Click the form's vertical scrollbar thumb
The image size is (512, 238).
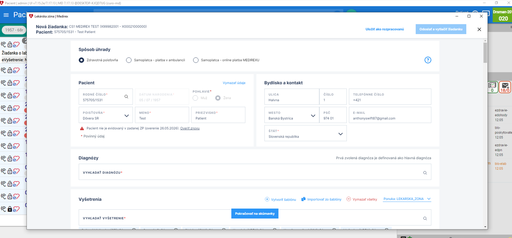[x=485, y=53]
